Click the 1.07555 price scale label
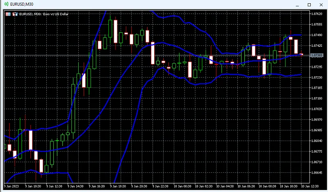The width and height of the screenshot is (328, 192). [317, 25]
